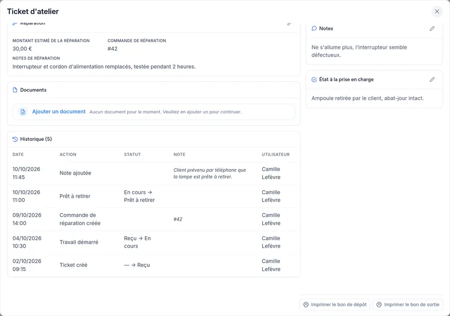Click the date 10/10/2026 11:00
Viewport: 450px width, 316px height.
coord(26,196)
